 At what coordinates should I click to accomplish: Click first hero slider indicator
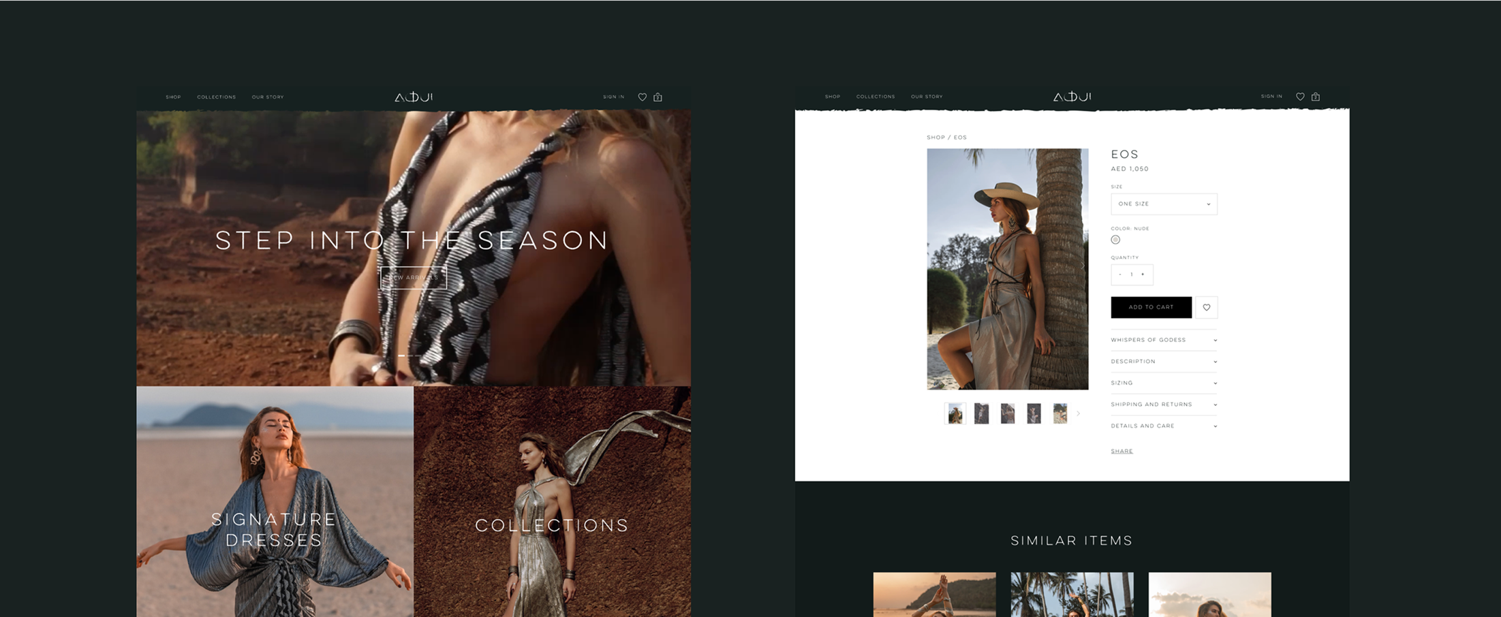pos(401,355)
